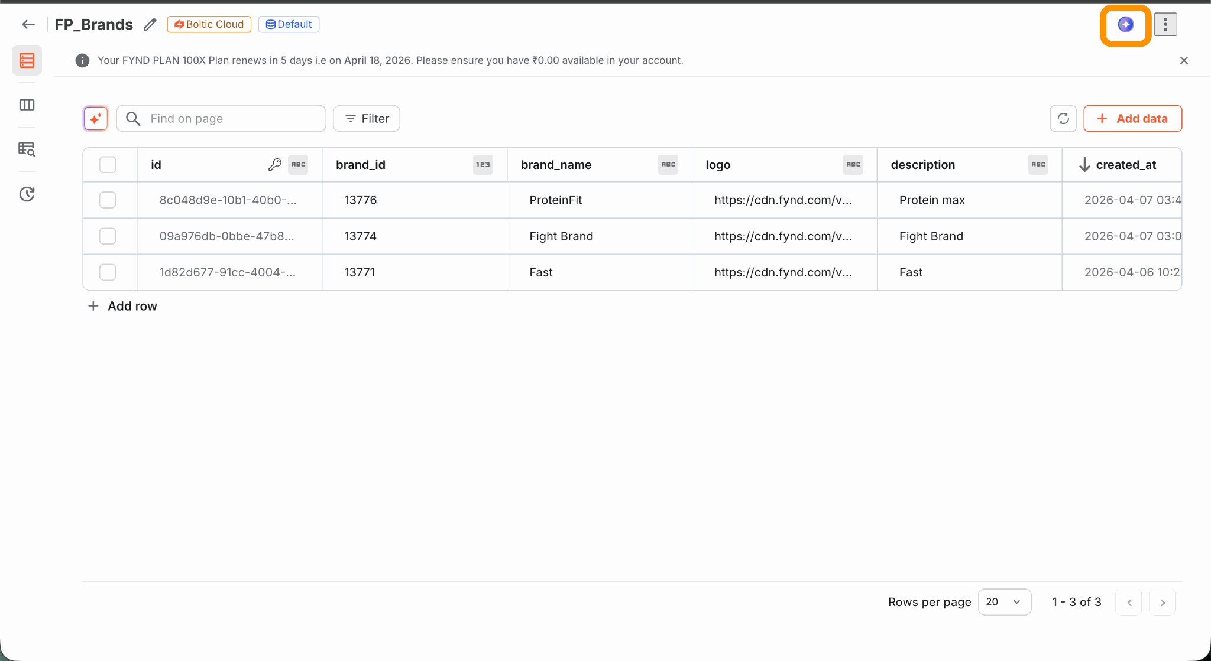Click the Find on page search field
This screenshot has width=1211, height=661.
231,118
